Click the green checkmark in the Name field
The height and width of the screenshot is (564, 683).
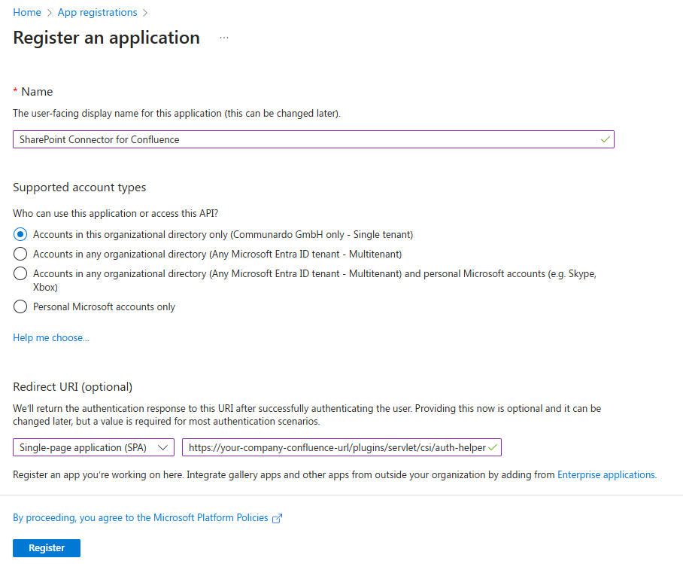[x=605, y=139]
